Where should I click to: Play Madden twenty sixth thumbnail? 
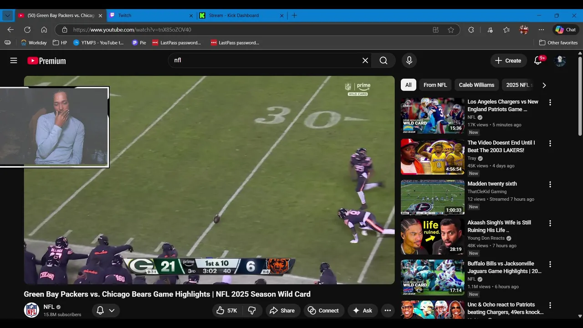433,197
